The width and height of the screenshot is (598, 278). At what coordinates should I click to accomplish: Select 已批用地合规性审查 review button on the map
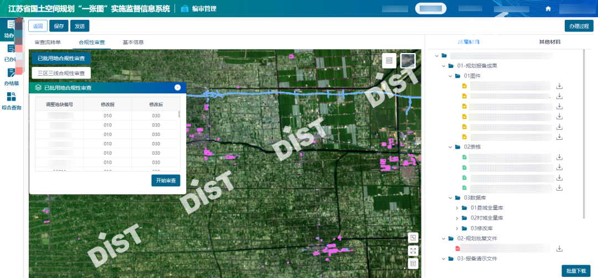[61, 59]
